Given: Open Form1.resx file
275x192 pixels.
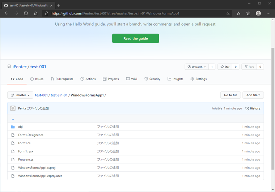Looking at the screenshot, I should pos(26,152).
